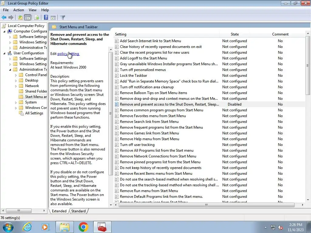Image resolution: width=311 pixels, height=233 pixels.
Task: Launch Internet Explorer from the taskbar
Action: (27, 227)
